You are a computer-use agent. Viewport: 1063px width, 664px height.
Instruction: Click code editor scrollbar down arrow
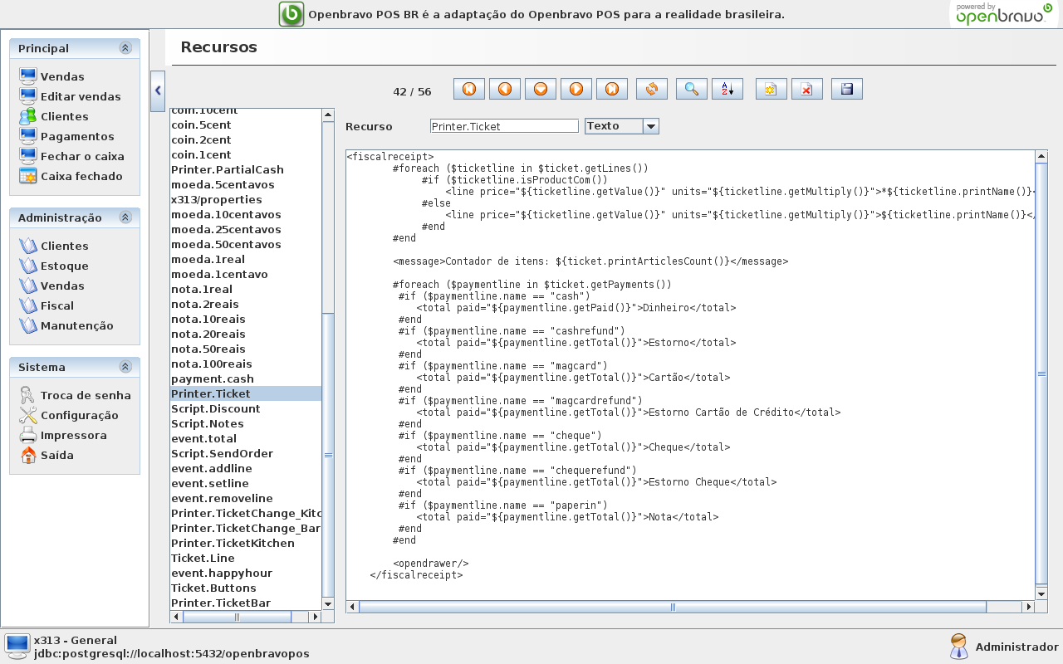pyautogui.click(x=1041, y=593)
